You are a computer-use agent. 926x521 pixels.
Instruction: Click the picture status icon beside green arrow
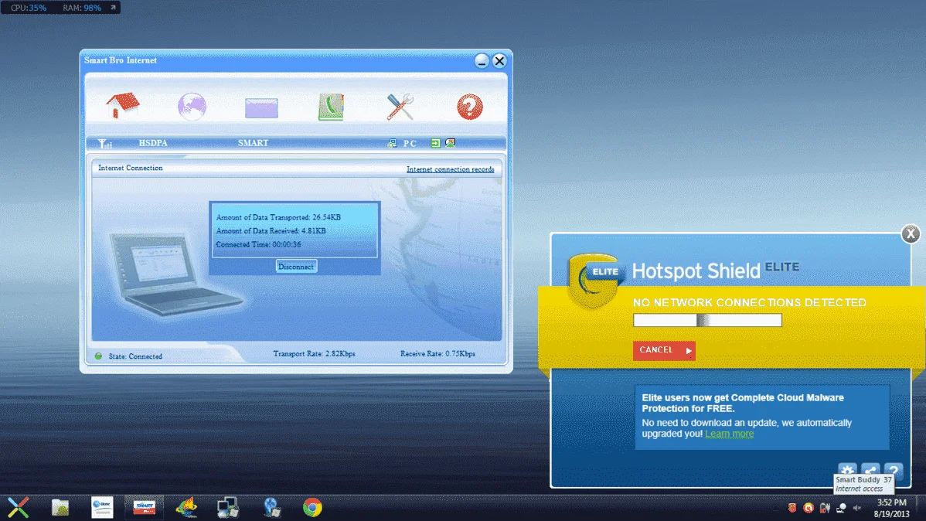450,142
